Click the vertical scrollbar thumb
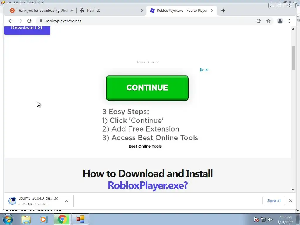This screenshot has height=225, width=300. (x=293, y=58)
